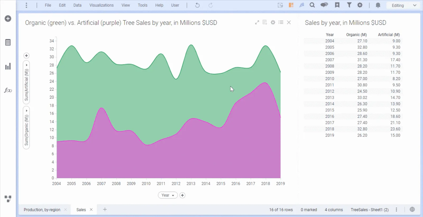Click the TreeSales - Sheet1 (2) label
This screenshot has width=423, height=217.
(x=370, y=210)
